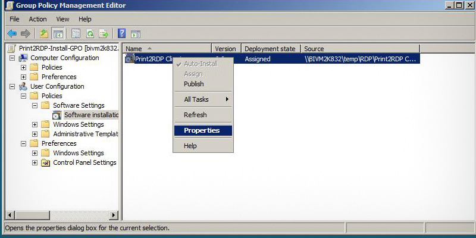Click the Up One Level folder icon

point(43,33)
